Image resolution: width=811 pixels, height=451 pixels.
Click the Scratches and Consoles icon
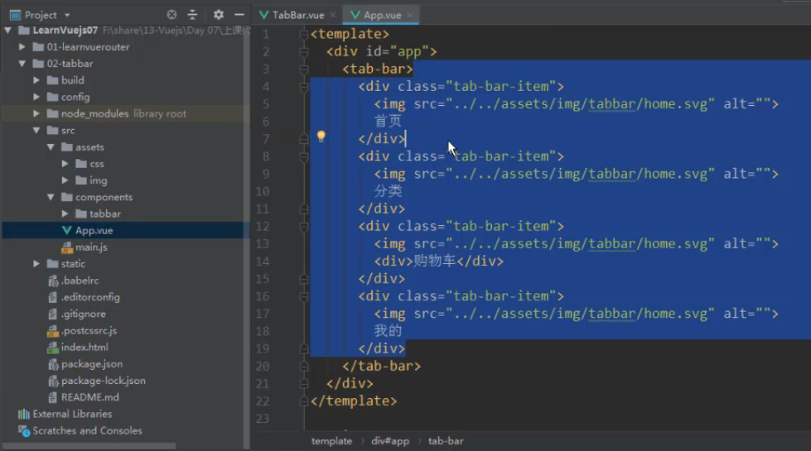pyautogui.click(x=24, y=431)
